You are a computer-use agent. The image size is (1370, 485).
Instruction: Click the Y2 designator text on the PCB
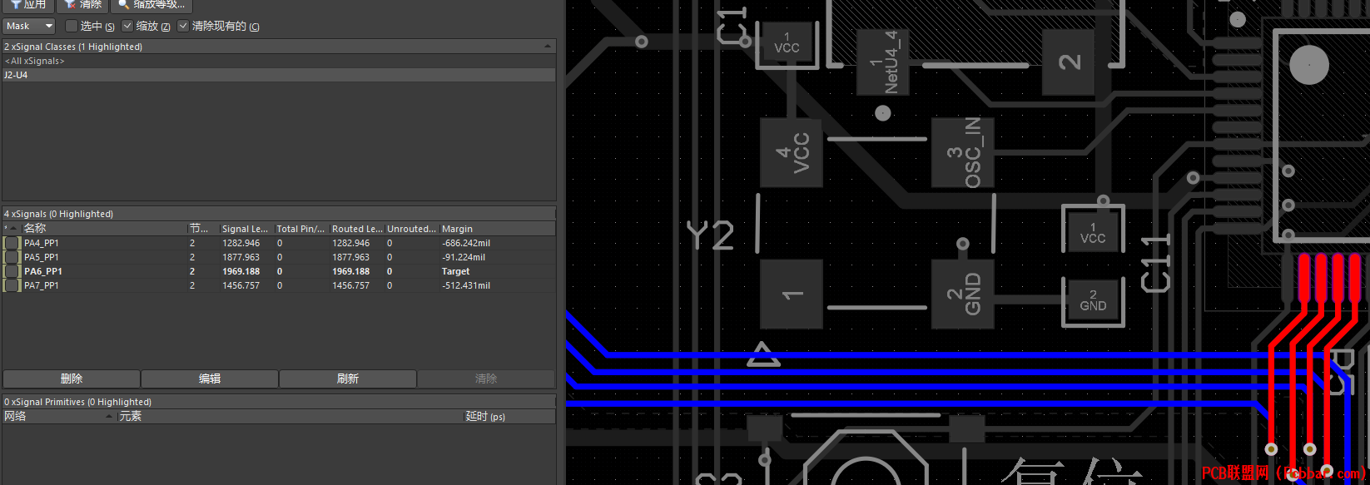[x=711, y=235]
